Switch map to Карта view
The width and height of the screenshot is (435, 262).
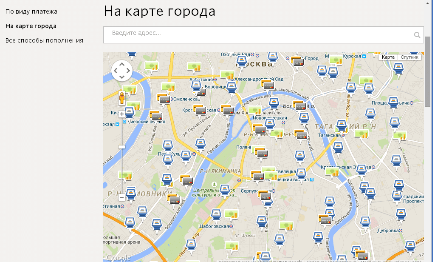tap(388, 57)
